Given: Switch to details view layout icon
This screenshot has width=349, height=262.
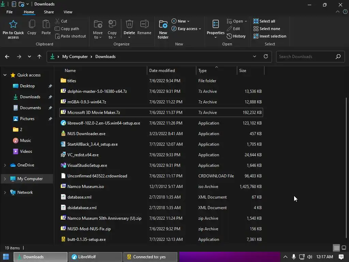Looking at the screenshot, I should pyautogui.click(x=336, y=248).
